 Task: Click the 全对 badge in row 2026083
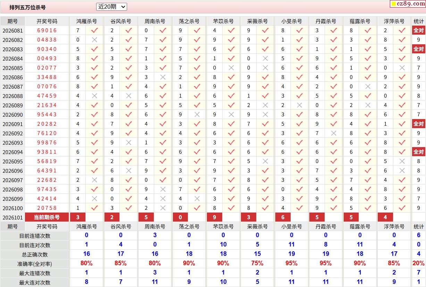coord(418,49)
